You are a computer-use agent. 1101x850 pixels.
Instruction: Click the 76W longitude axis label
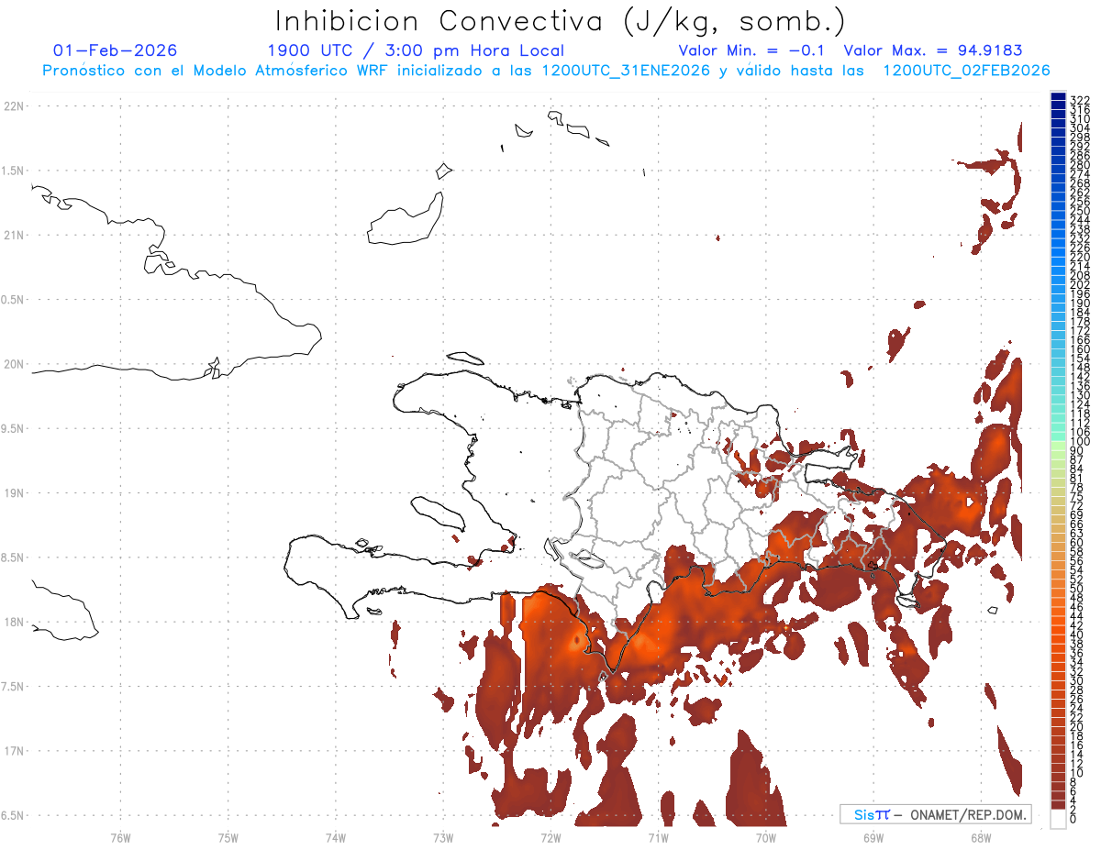[120, 837]
